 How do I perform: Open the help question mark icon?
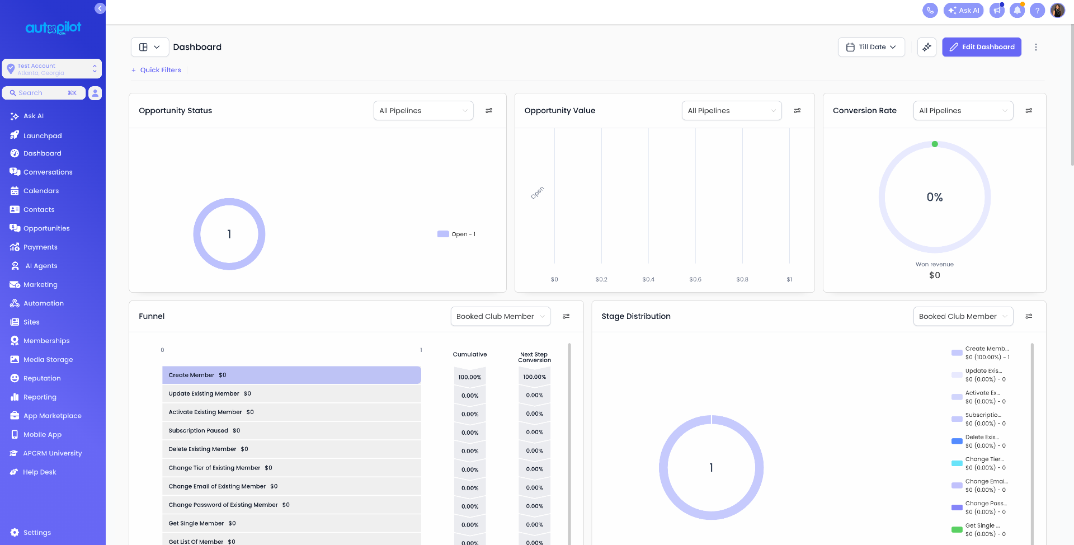1037,10
